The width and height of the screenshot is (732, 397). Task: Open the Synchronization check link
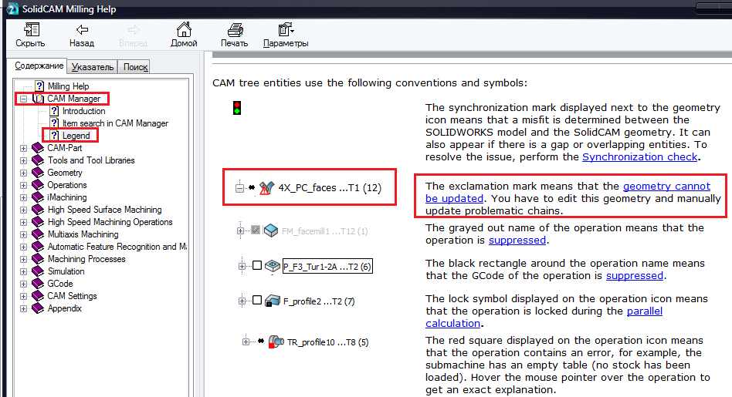coord(639,156)
